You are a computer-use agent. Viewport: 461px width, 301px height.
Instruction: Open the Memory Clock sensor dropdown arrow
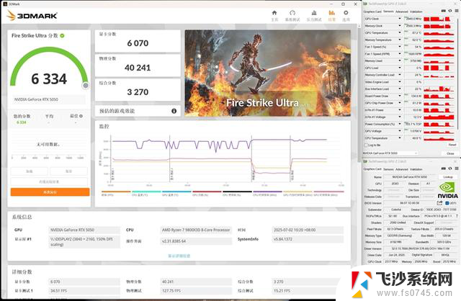point(400,26)
